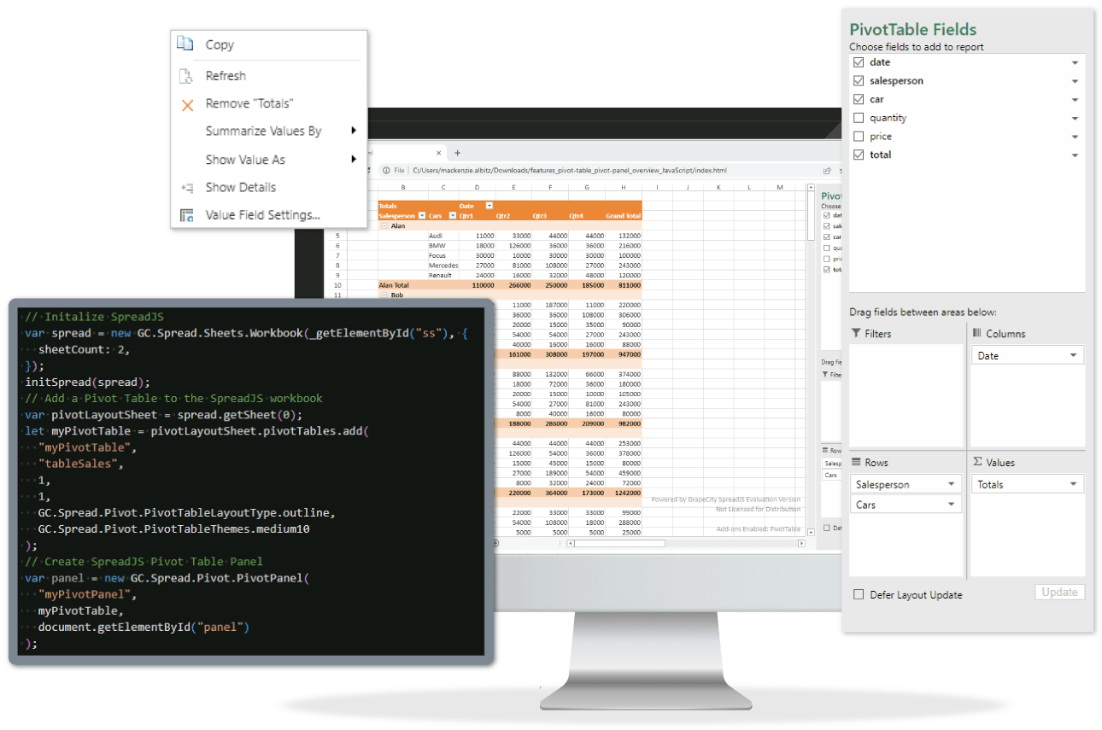Click the browser address bar file path
This screenshot has height=730, width=1102.
[x=568, y=170]
